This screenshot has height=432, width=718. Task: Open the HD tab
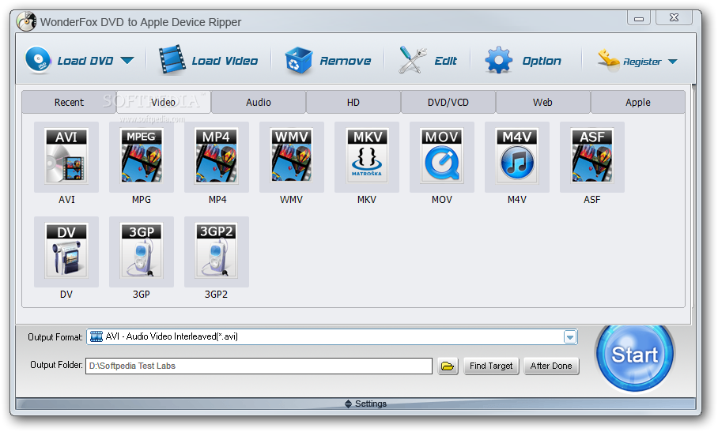point(353,102)
